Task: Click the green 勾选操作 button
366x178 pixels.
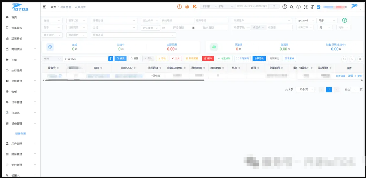Action: pos(224,58)
